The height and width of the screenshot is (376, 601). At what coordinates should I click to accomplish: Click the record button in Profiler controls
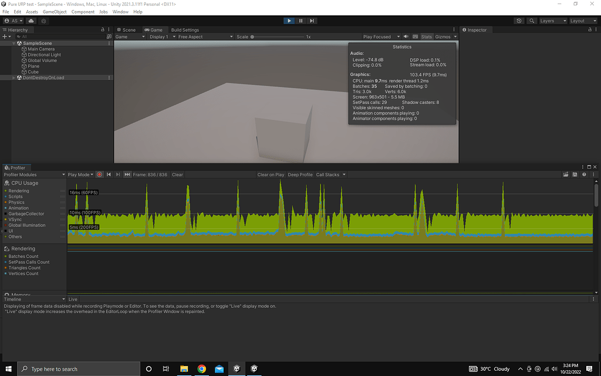99,174
